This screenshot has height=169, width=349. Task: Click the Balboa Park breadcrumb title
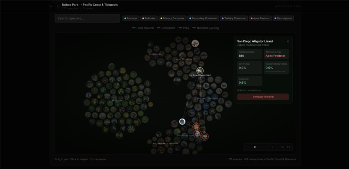click(x=90, y=5)
